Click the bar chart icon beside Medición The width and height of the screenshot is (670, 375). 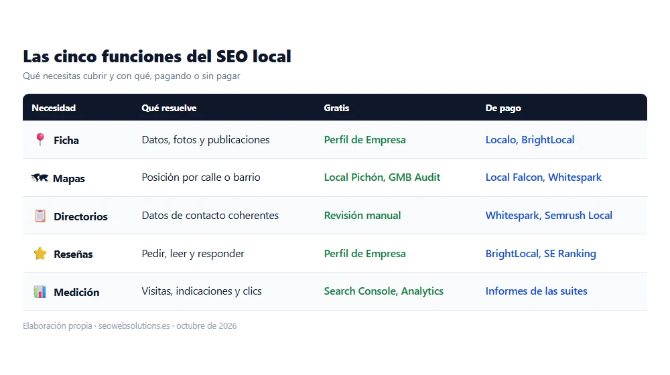(x=40, y=292)
